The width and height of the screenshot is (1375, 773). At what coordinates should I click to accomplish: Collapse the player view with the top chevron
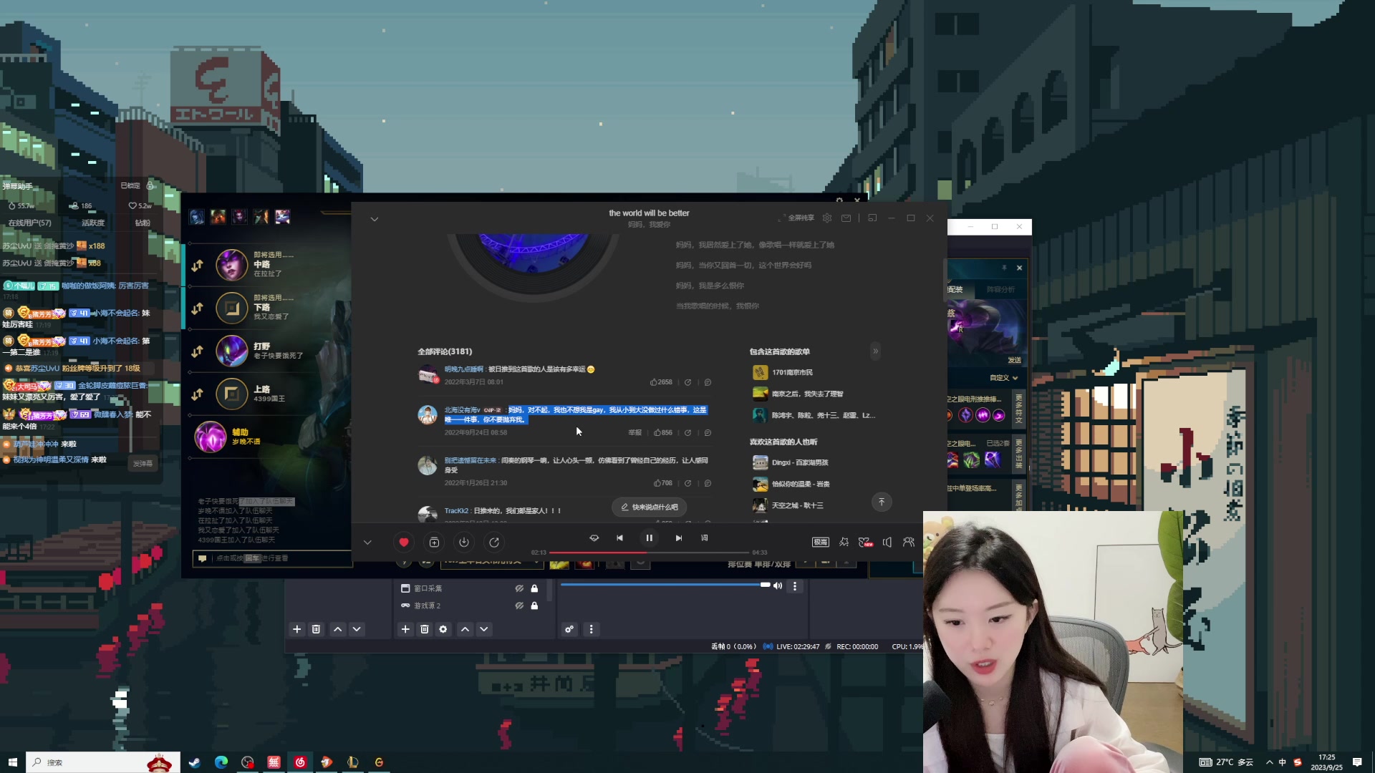[x=374, y=219]
